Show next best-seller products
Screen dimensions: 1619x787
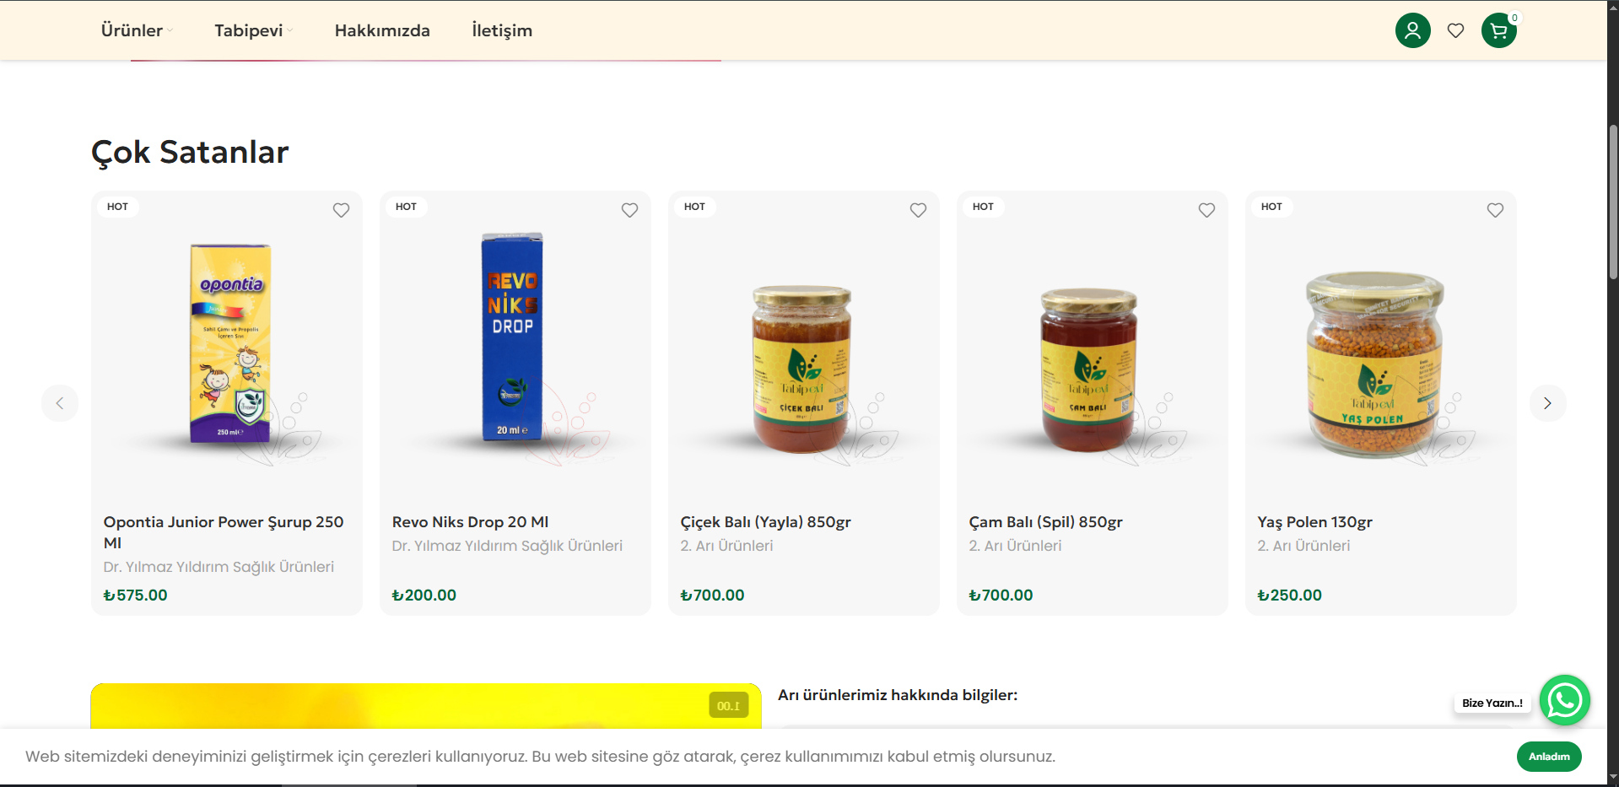[x=1547, y=403]
